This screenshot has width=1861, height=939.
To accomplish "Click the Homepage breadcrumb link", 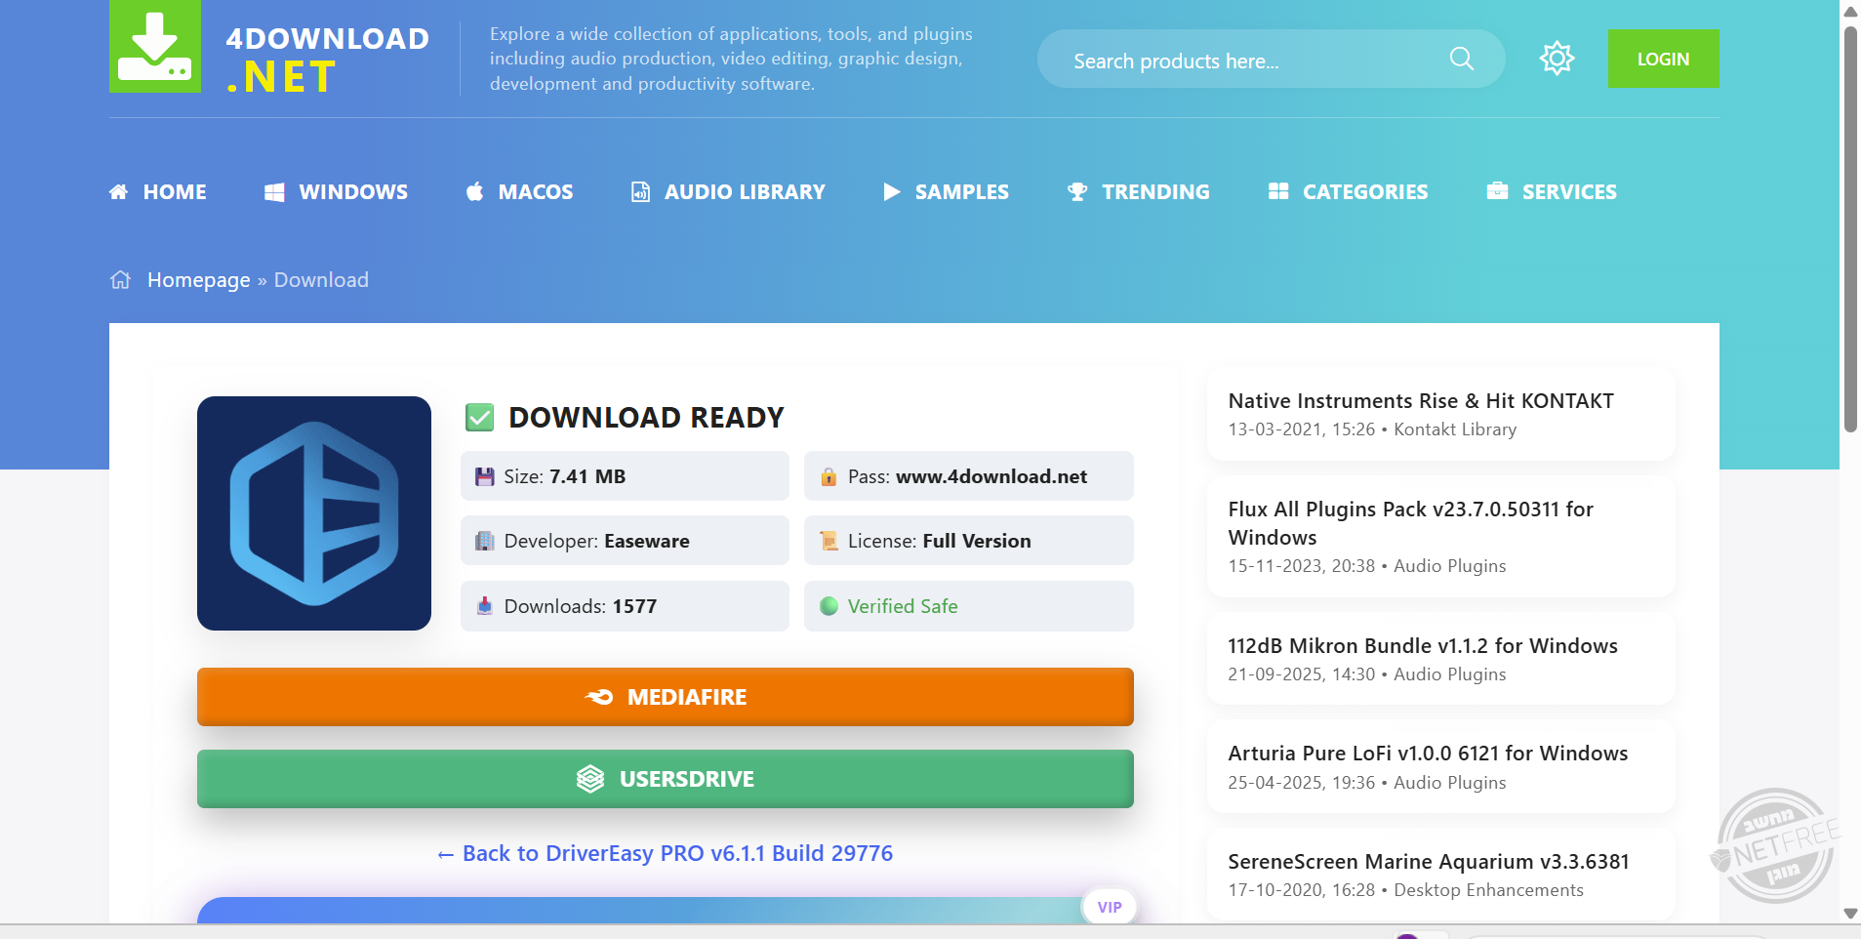I will pos(199,280).
